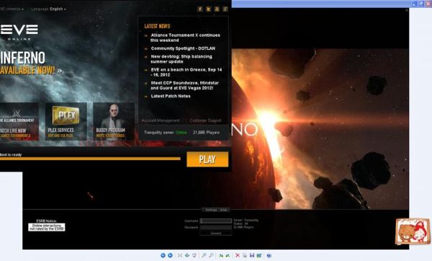The width and height of the screenshot is (432, 261).
Task: Click the floppy disk save icon
Action: pyautogui.click(x=252, y=255)
